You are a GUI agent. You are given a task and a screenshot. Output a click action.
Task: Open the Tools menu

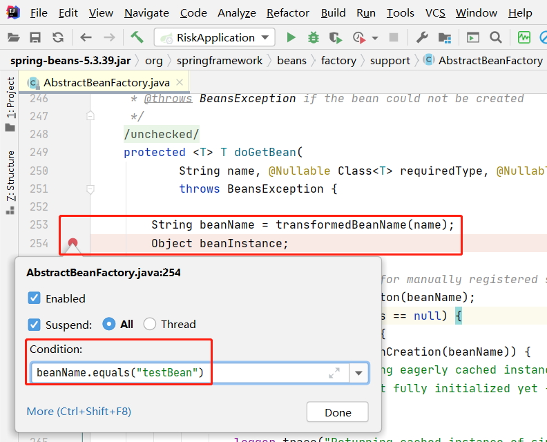[x=400, y=13]
